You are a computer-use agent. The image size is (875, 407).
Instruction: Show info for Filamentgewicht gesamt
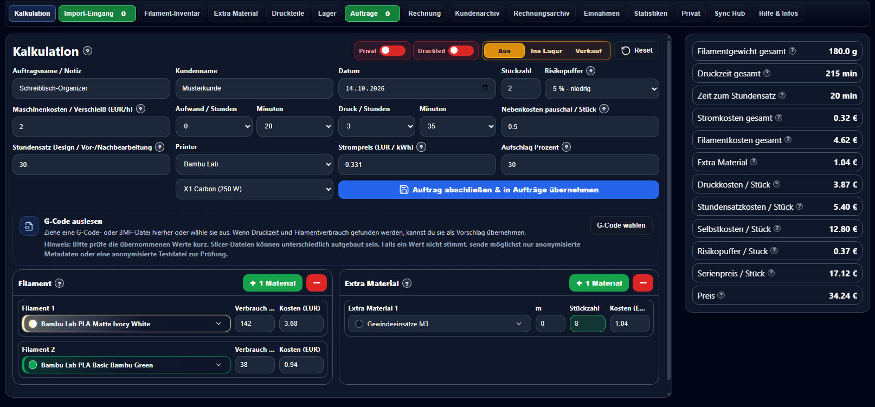click(792, 51)
